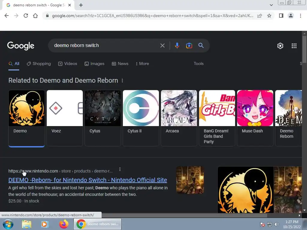This screenshot has width=307, height=230.
Task: Expand the tab search chevron
Action: 271,5
